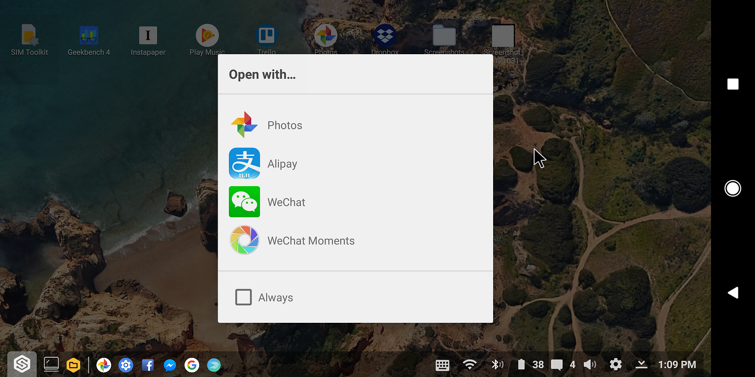Open notifications bubble showing 4
This screenshot has width=755, height=377.
pos(563,364)
